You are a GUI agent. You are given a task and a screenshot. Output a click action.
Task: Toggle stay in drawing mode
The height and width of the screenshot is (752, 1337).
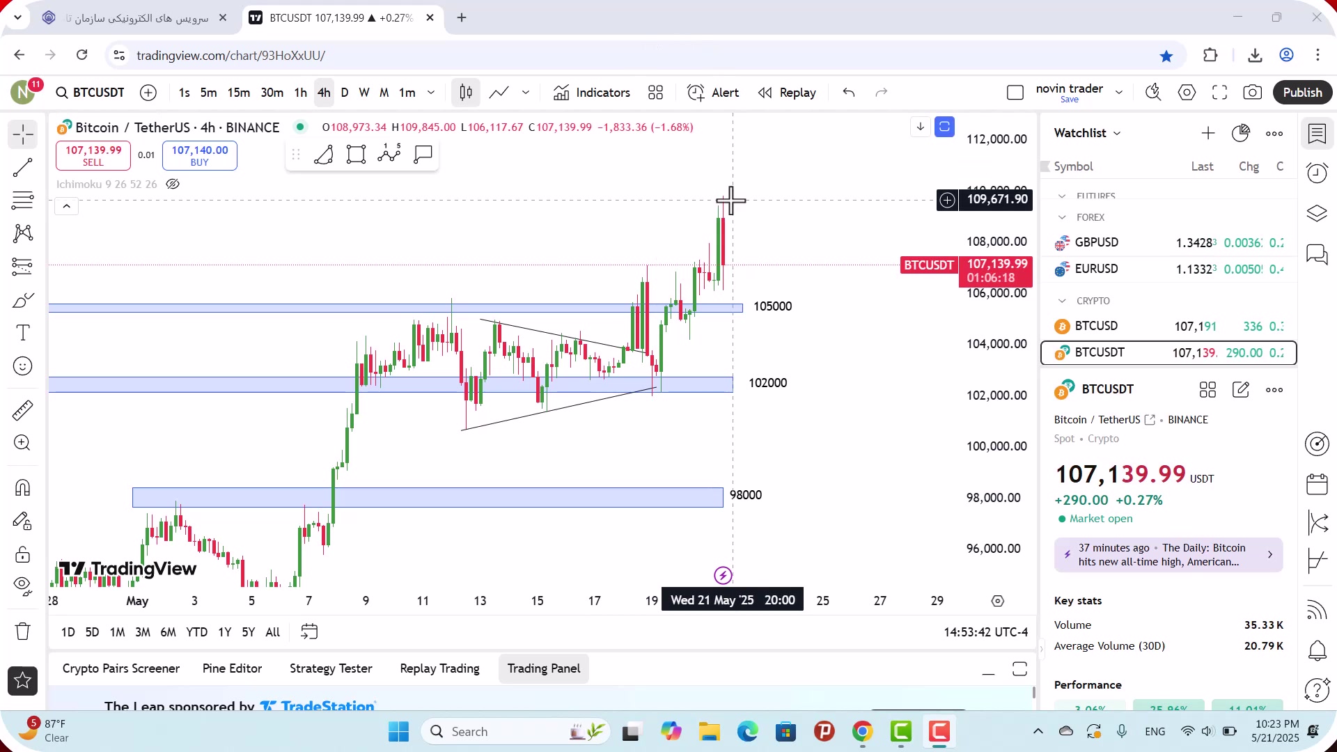pos(23,521)
